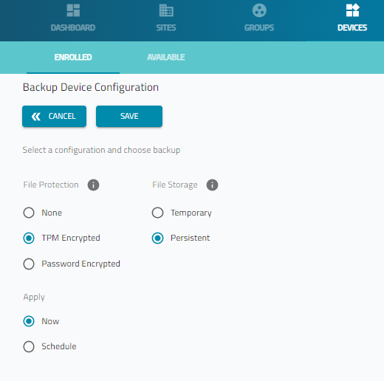The height and width of the screenshot is (381, 384).
Task: Click the Devices icon in the top bar
Action: click(352, 10)
